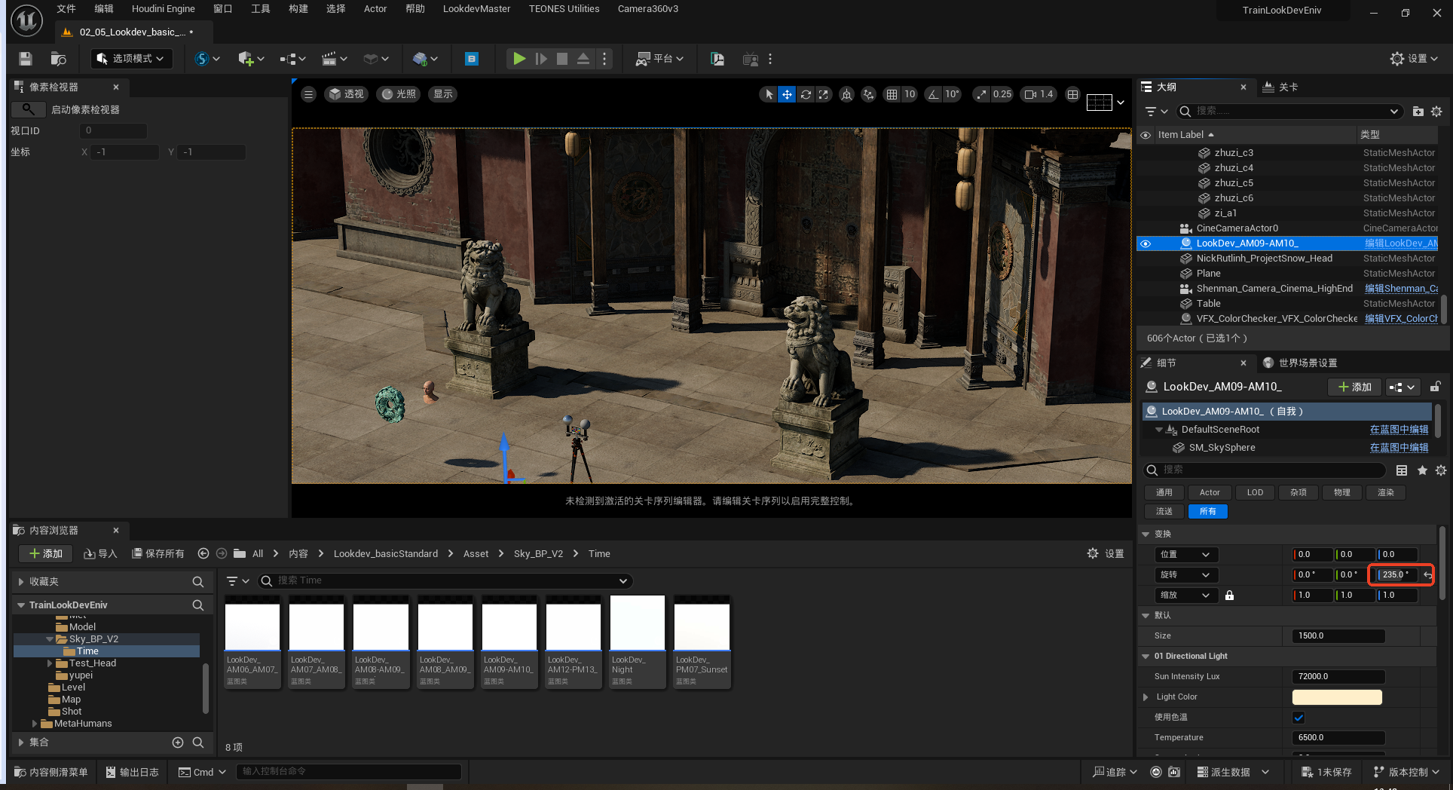Click the green Play button in toolbar
The image size is (1453, 790).
(x=518, y=59)
